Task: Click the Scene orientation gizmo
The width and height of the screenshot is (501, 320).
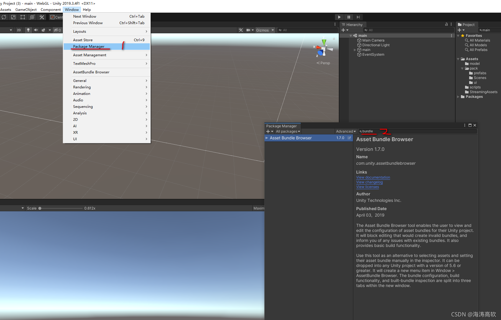Action: coord(323,49)
